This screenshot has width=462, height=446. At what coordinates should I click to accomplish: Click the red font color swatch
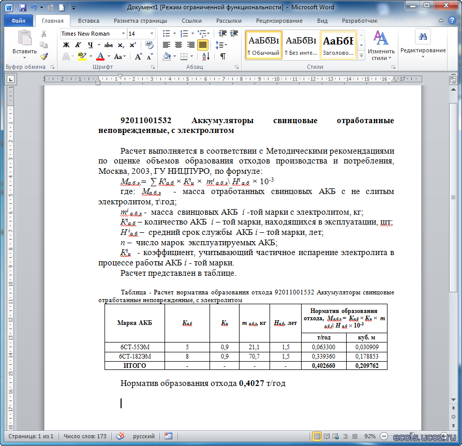pos(100,56)
